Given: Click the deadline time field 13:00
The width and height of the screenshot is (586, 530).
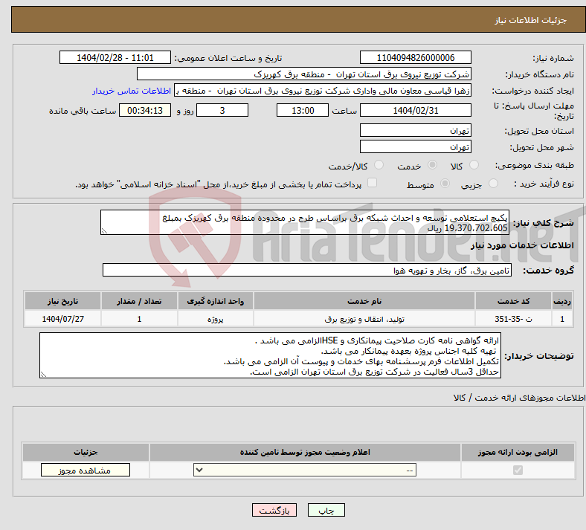Looking at the screenshot, I should pos(303,111).
